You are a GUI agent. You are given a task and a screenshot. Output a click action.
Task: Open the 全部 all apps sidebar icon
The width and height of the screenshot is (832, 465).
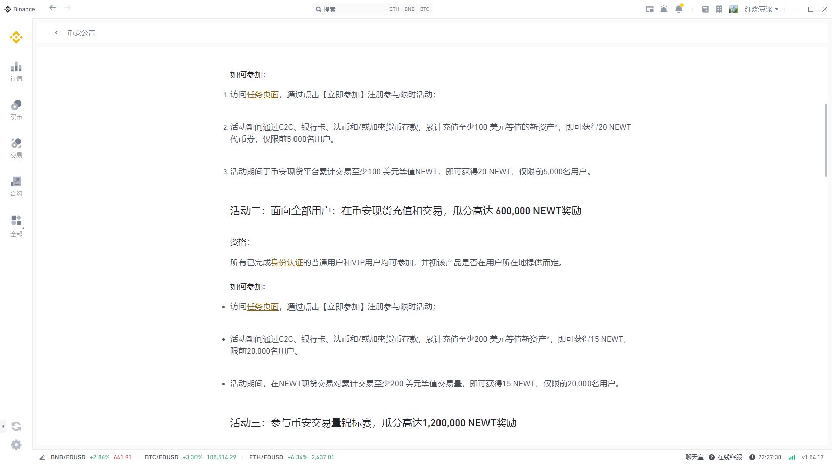(16, 226)
